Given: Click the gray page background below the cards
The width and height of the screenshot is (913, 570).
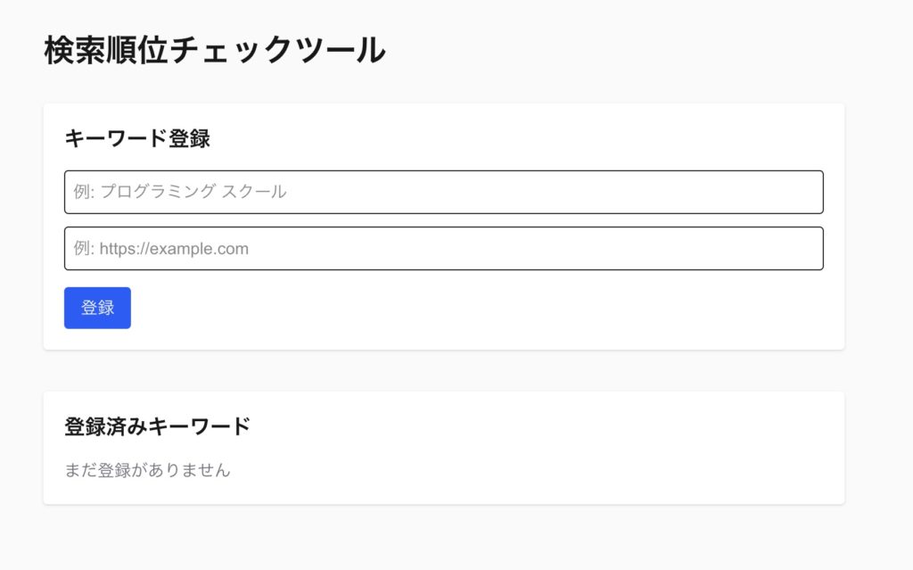Looking at the screenshot, I should click(x=446, y=540).
